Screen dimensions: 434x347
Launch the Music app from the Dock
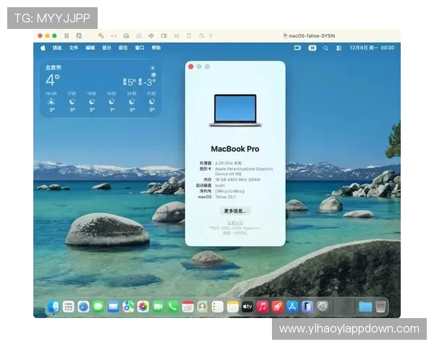263,307
